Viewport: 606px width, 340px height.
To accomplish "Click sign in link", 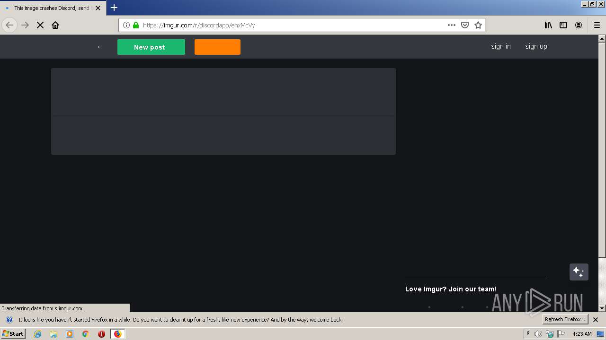I will pos(500,46).
